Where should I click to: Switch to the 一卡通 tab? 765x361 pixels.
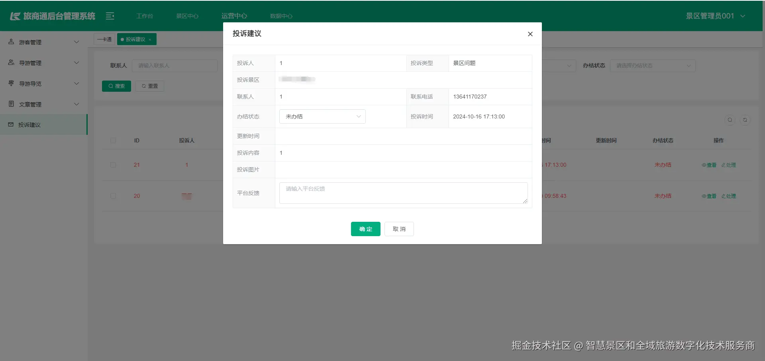[x=104, y=39]
